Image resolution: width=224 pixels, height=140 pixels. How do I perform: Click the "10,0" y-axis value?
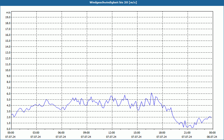[8, 70]
